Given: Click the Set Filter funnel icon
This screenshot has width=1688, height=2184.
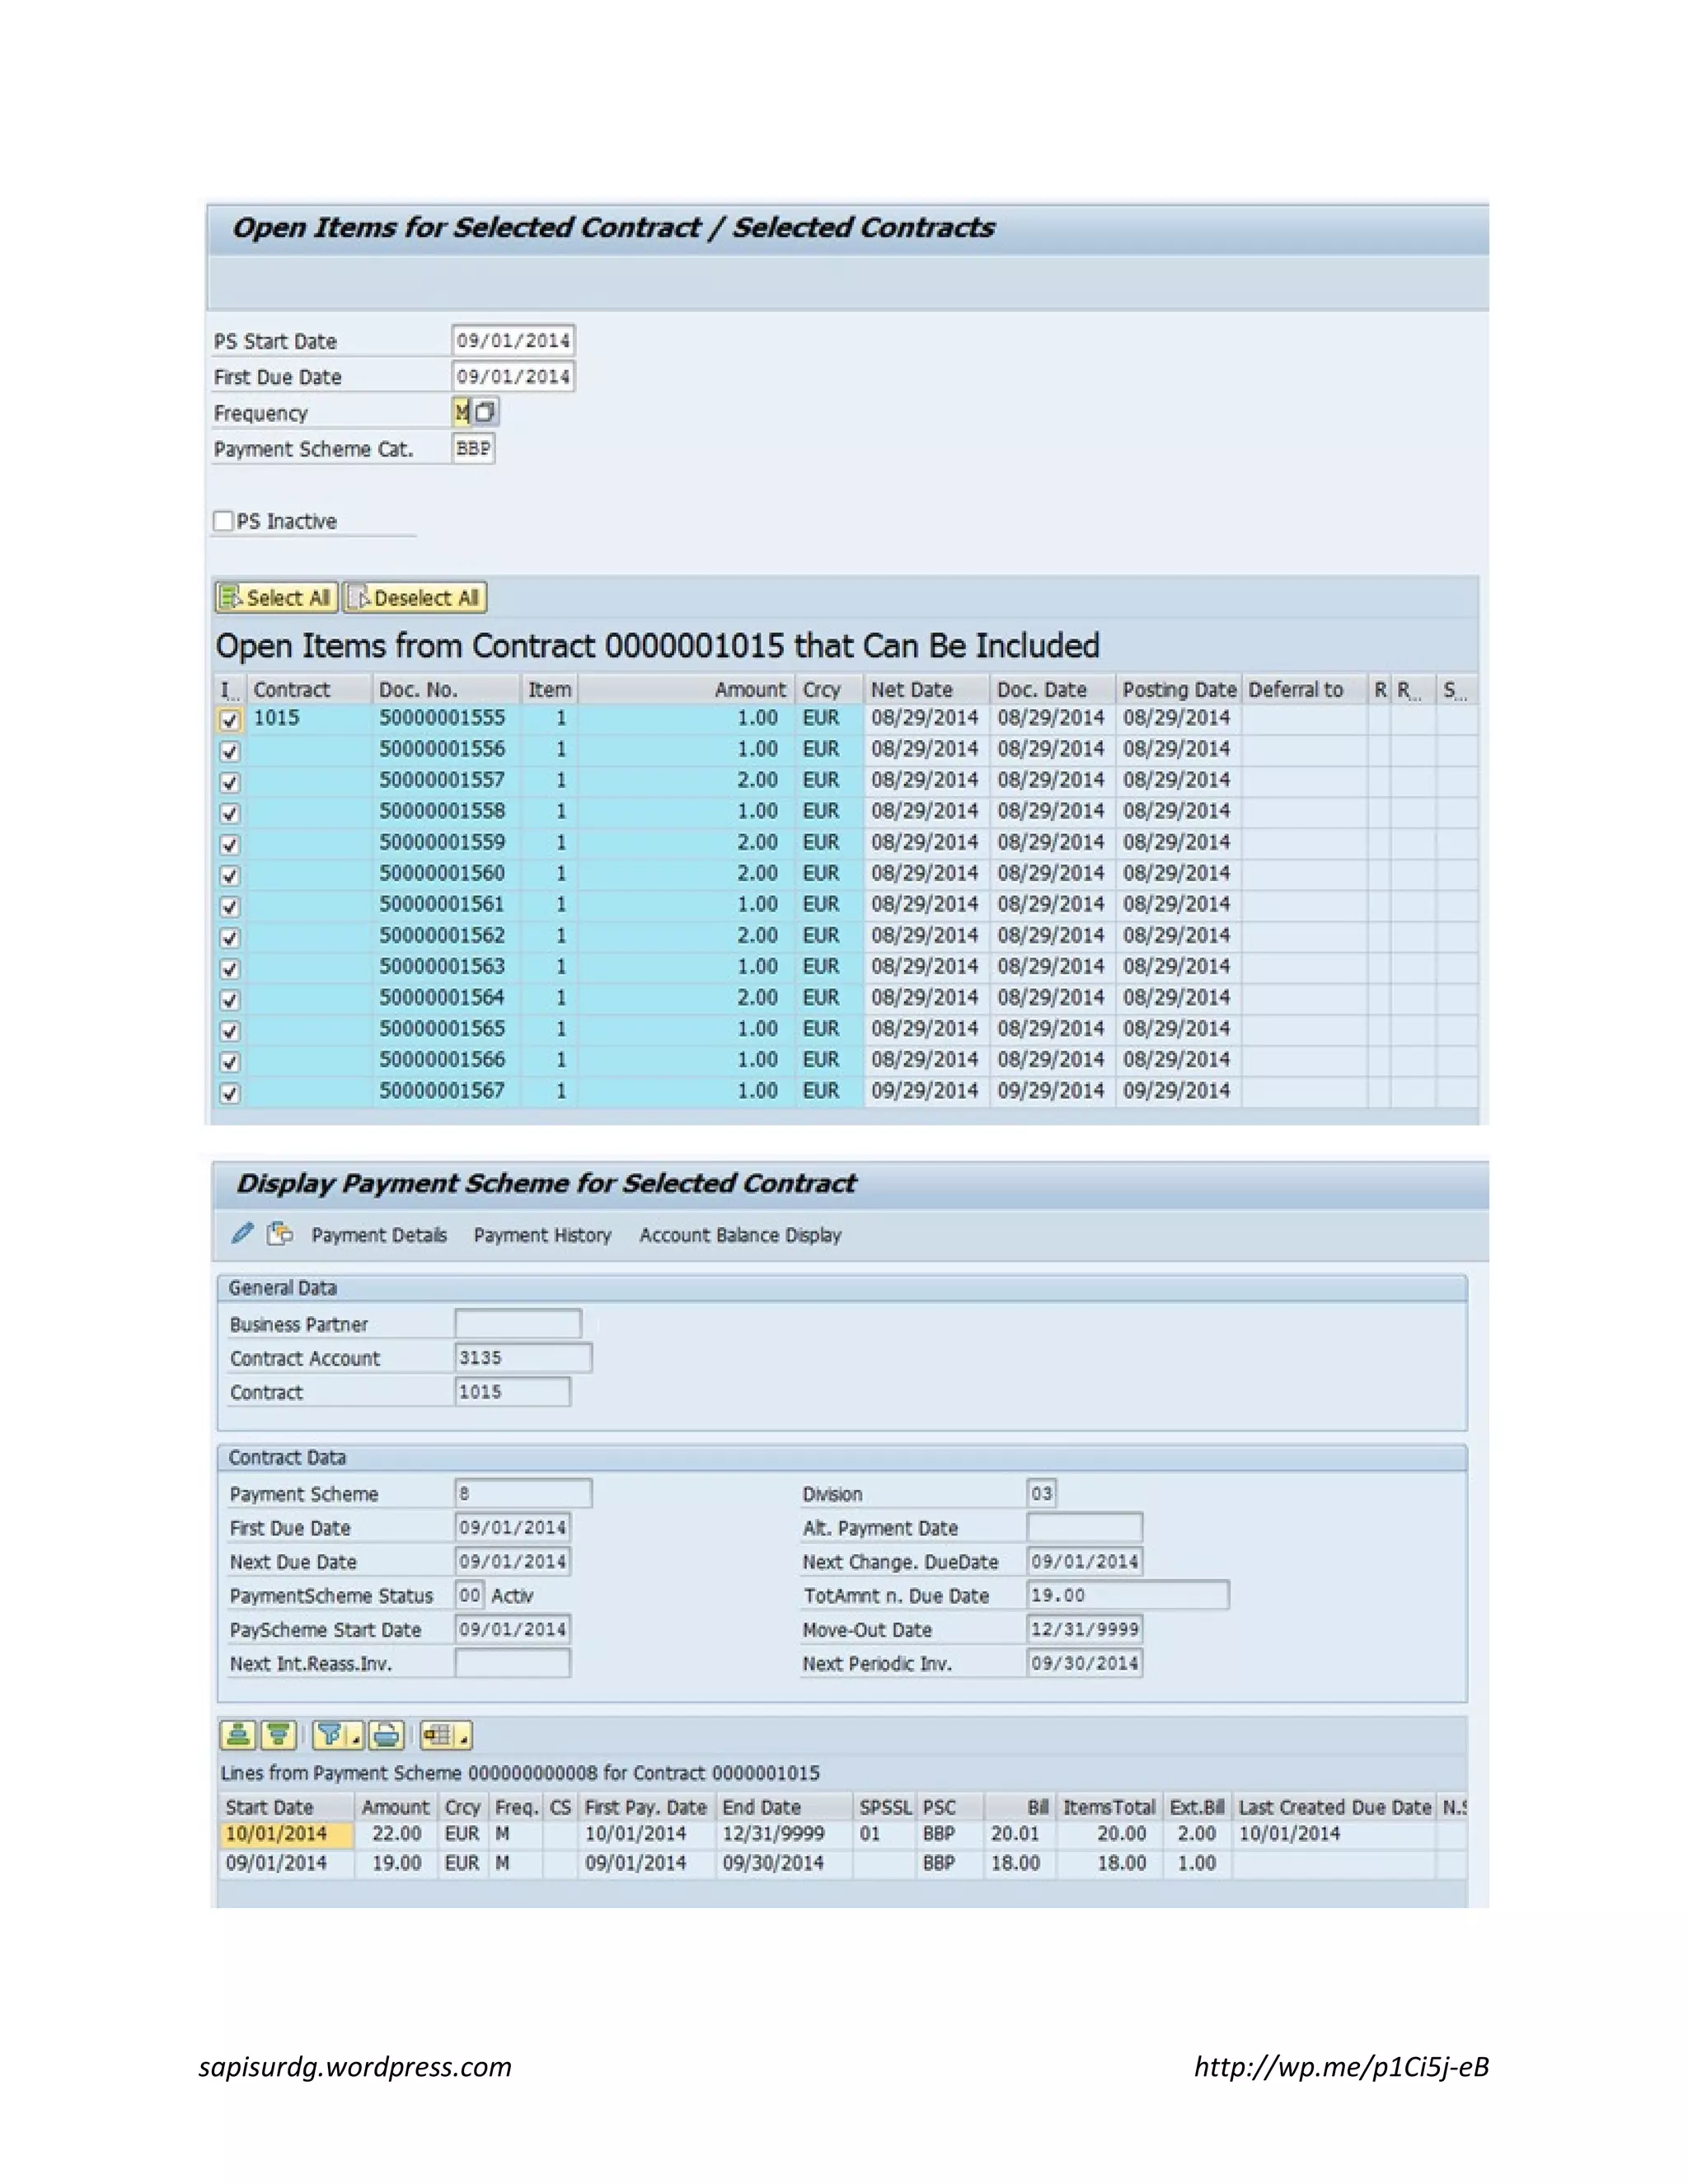Looking at the screenshot, I should pos(328,1735).
